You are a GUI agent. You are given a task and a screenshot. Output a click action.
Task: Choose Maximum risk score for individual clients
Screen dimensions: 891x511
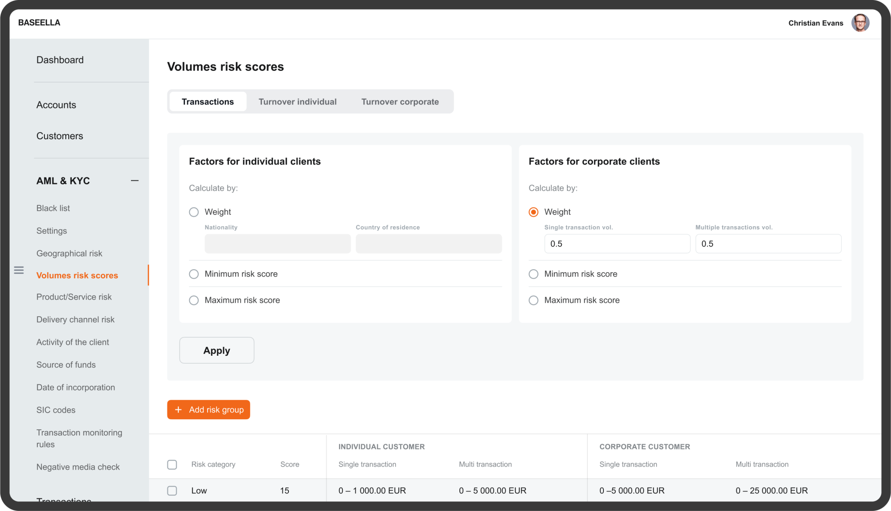click(194, 300)
